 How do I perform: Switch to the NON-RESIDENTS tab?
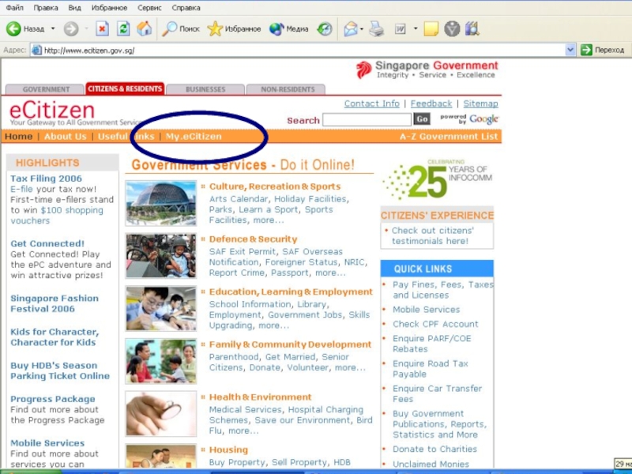pos(288,89)
